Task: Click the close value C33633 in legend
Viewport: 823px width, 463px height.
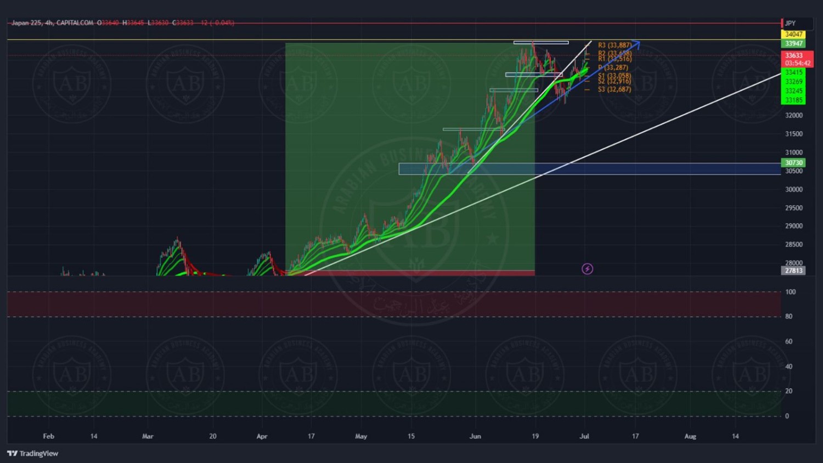Action: point(183,23)
